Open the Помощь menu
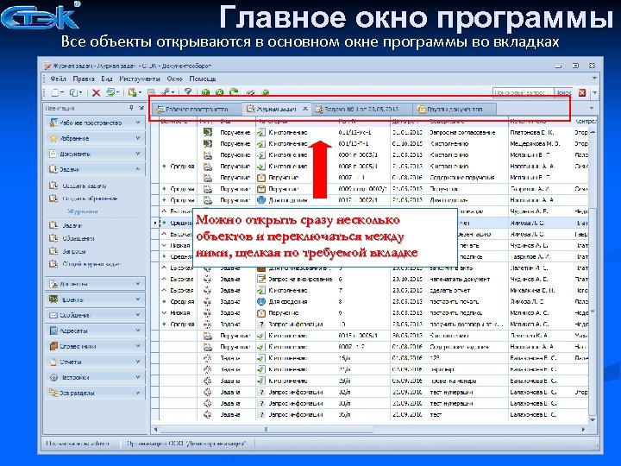 pyautogui.click(x=203, y=79)
